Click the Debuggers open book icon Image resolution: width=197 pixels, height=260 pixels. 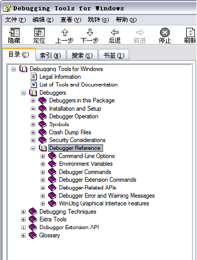click(33, 93)
